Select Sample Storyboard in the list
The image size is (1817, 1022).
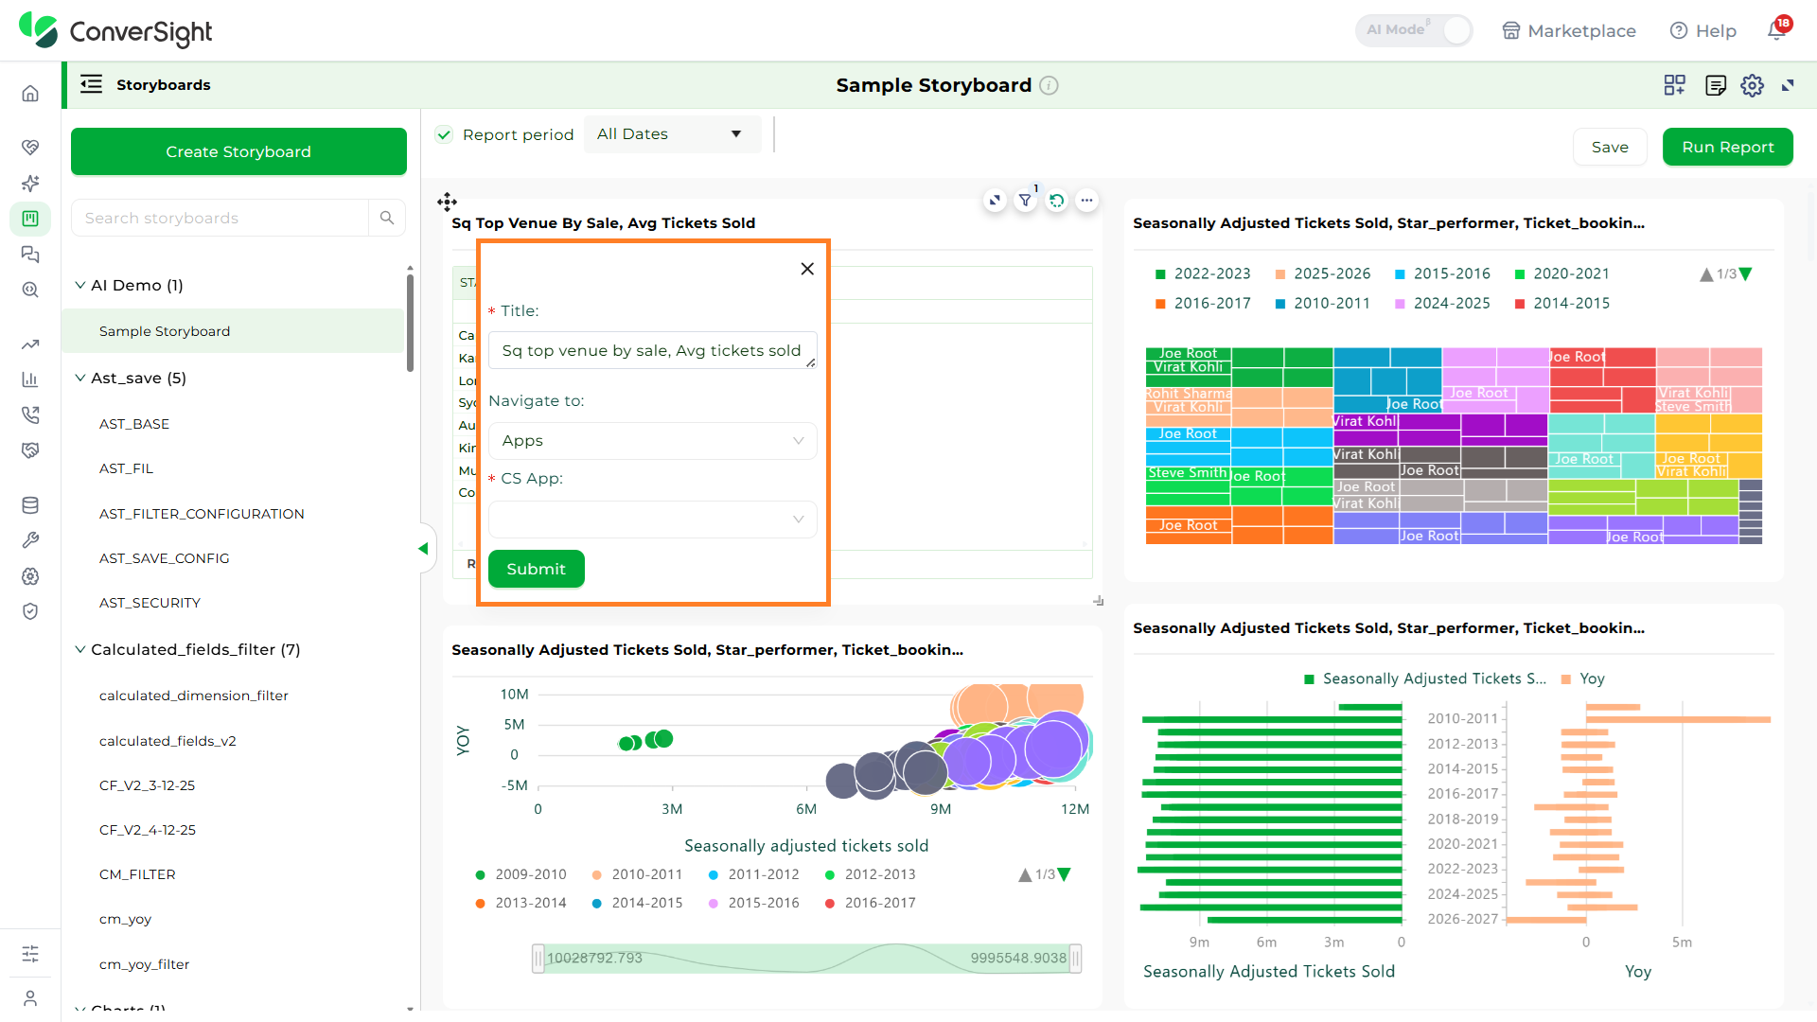point(233,331)
